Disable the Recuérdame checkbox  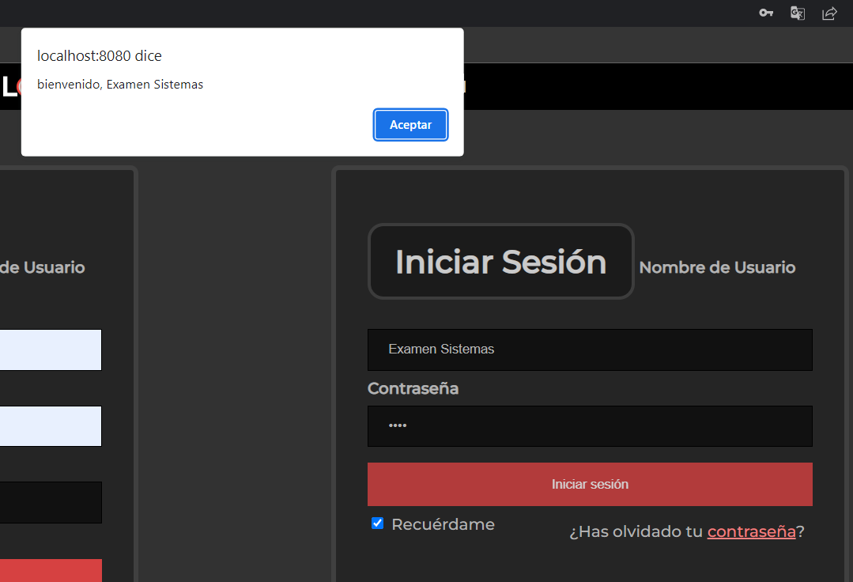click(x=377, y=523)
